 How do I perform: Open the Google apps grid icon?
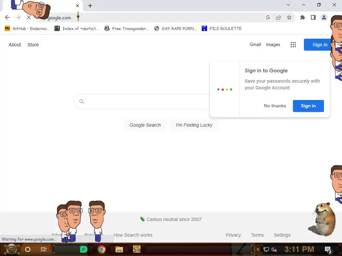pyautogui.click(x=293, y=45)
